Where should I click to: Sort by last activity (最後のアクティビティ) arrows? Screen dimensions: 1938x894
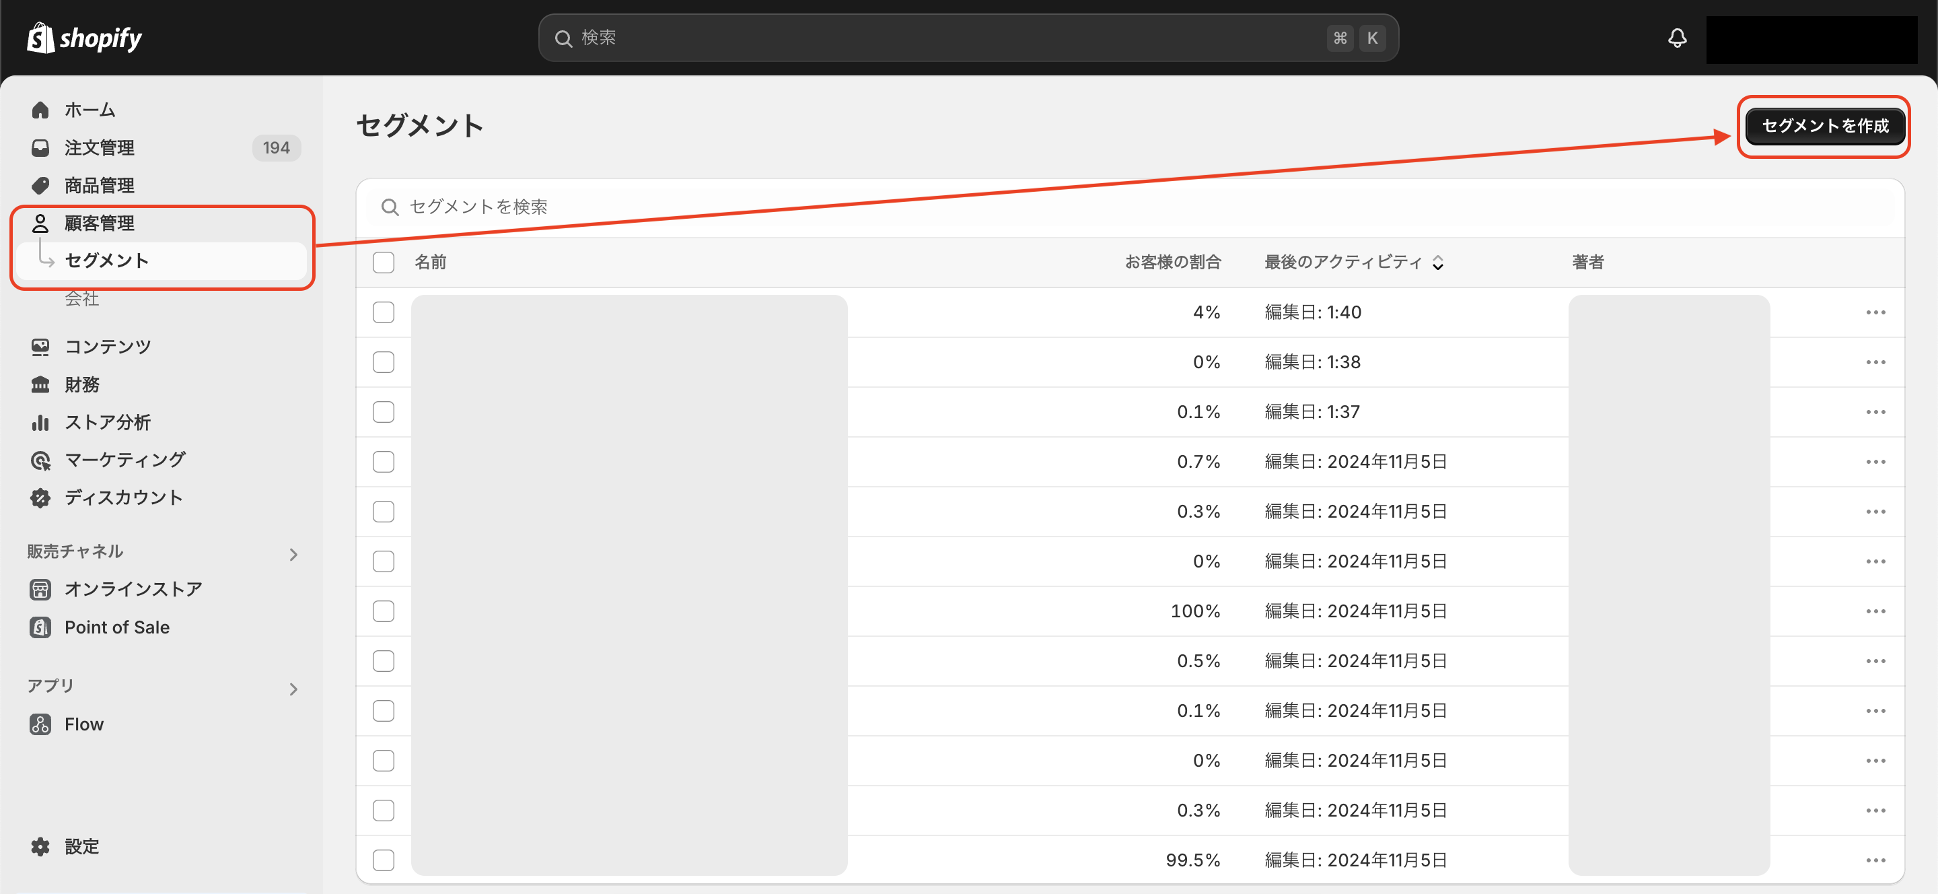[1438, 262]
